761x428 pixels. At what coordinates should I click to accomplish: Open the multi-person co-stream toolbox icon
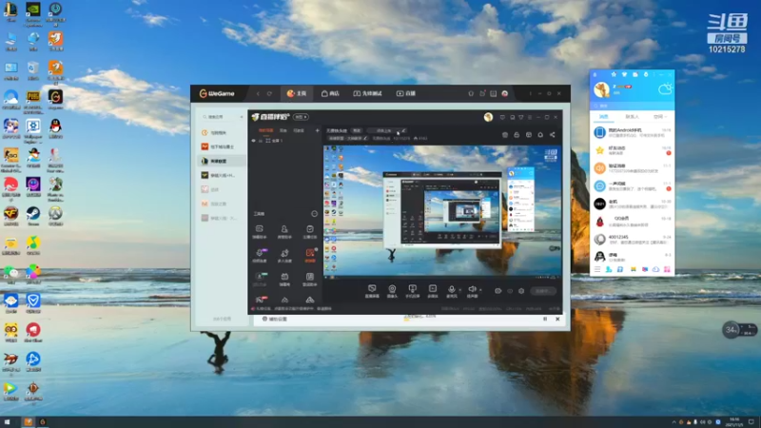point(284,255)
